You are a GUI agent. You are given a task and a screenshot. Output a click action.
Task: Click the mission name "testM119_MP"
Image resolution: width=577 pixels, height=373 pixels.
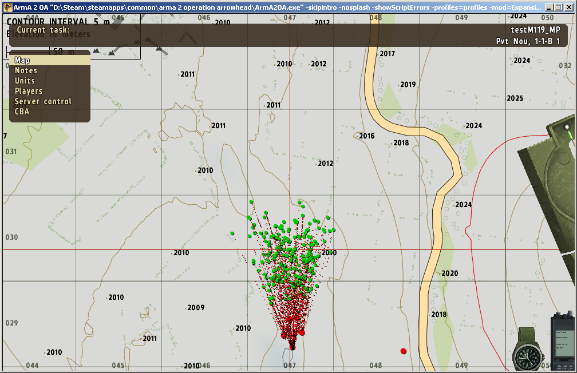pos(535,30)
